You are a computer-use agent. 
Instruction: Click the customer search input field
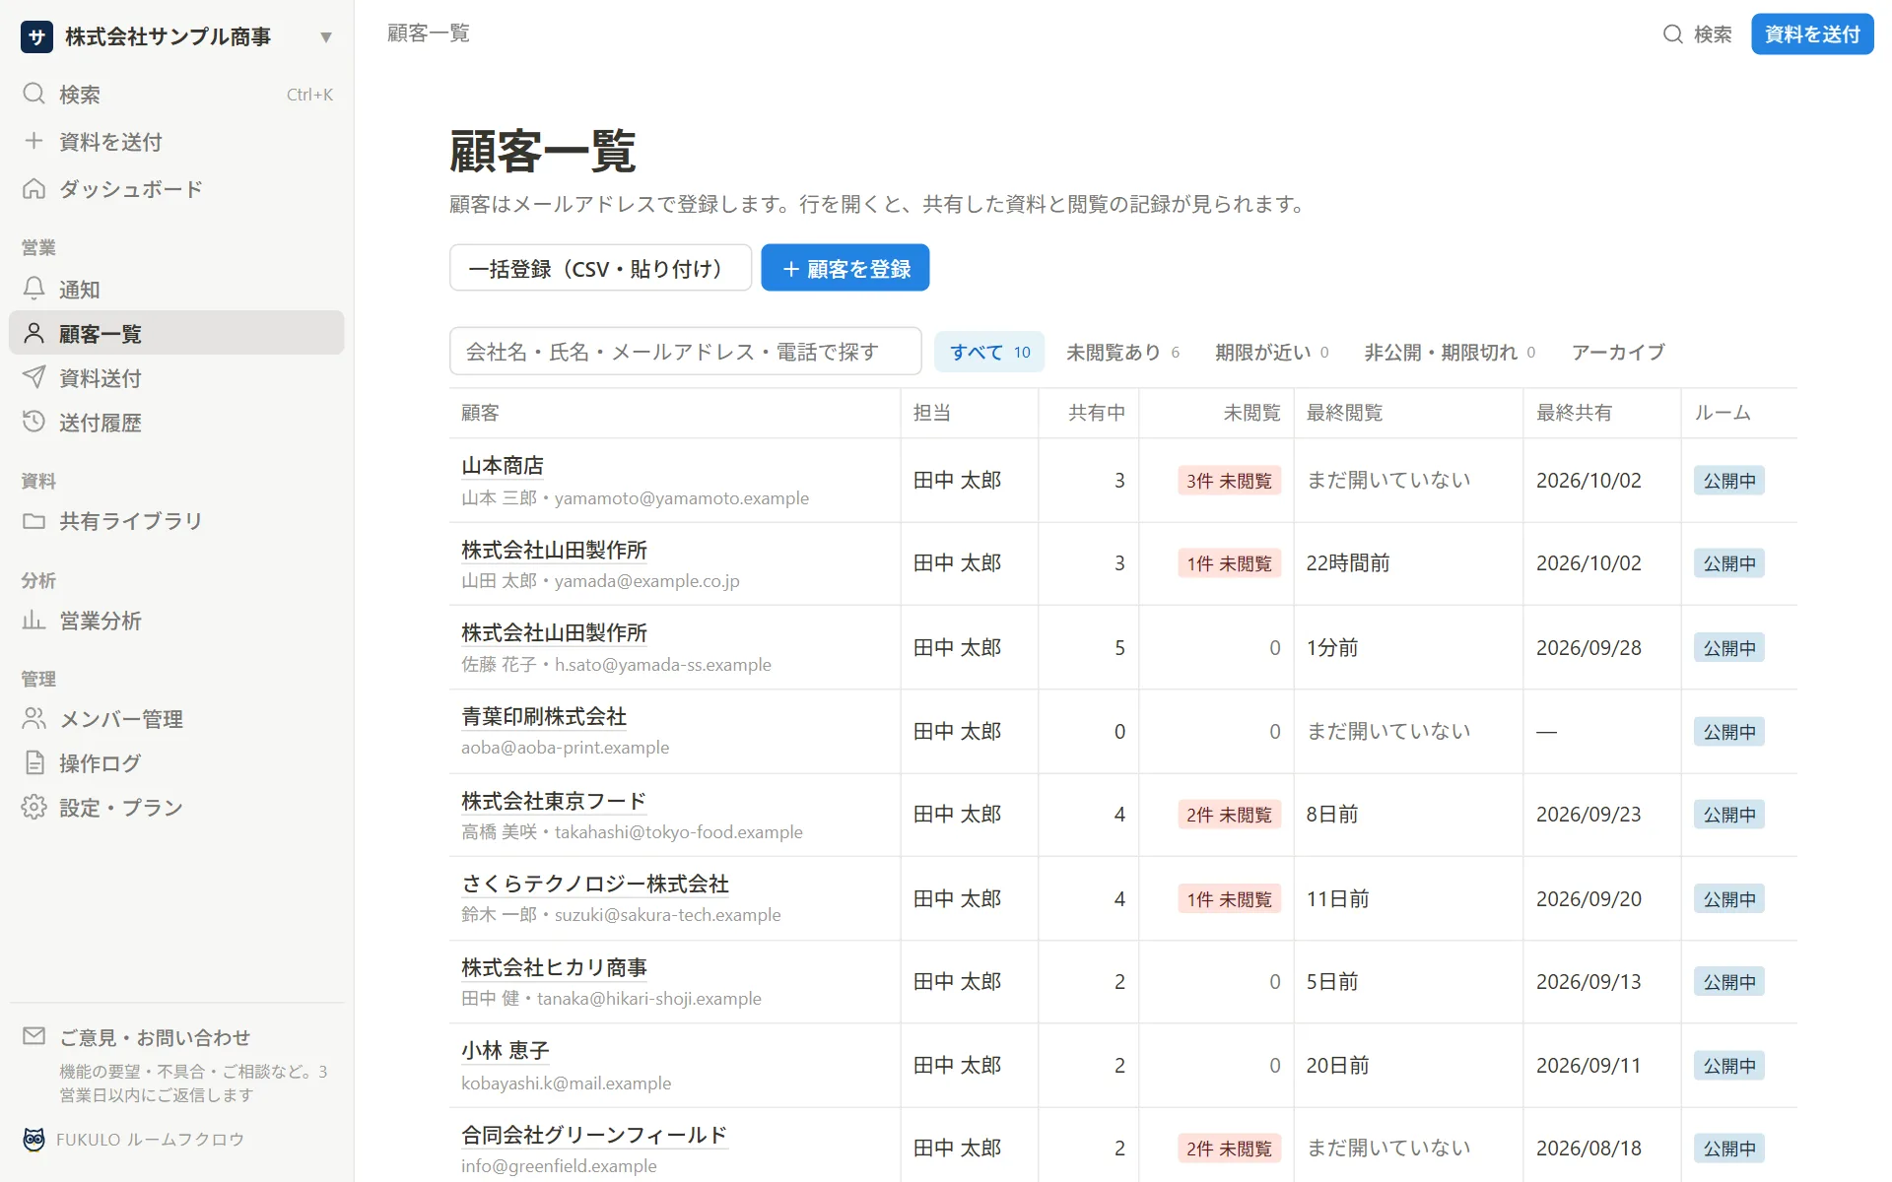point(685,352)
